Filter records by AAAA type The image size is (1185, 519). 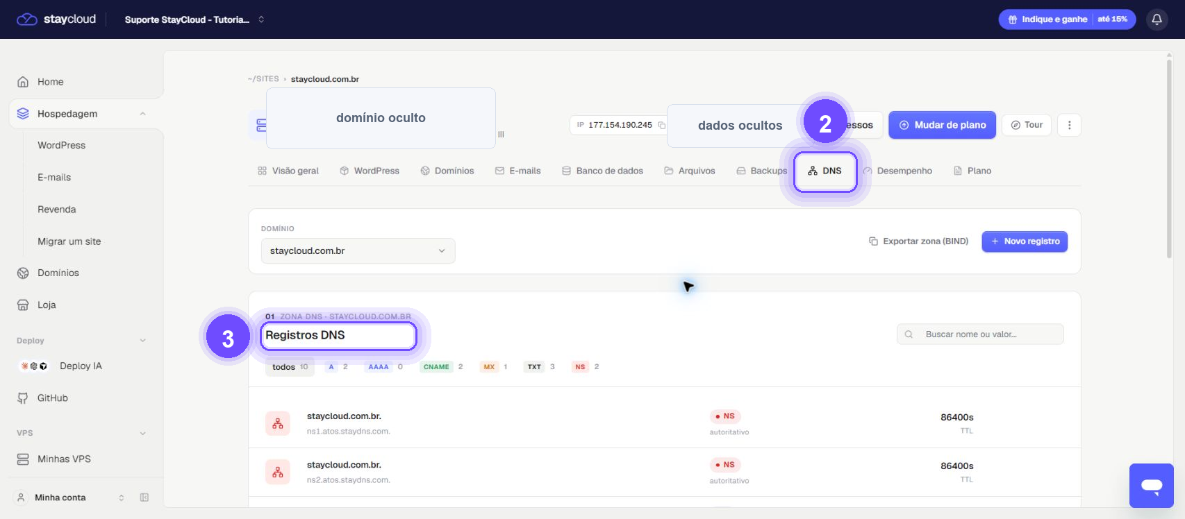pos(385,367)
